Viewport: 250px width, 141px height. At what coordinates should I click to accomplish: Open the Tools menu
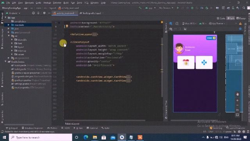tap(80, 3)
